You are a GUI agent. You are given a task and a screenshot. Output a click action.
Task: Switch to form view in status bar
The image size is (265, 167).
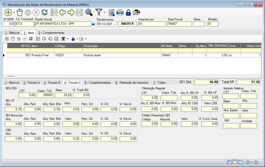241,162
